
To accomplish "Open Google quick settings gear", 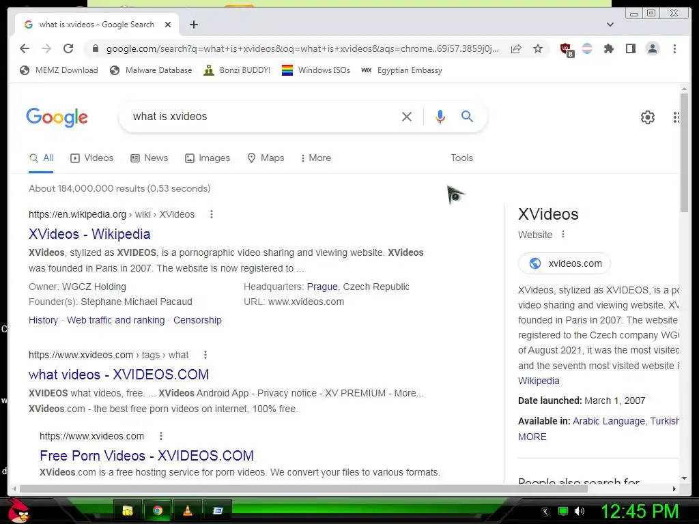I will coord(647,117).
